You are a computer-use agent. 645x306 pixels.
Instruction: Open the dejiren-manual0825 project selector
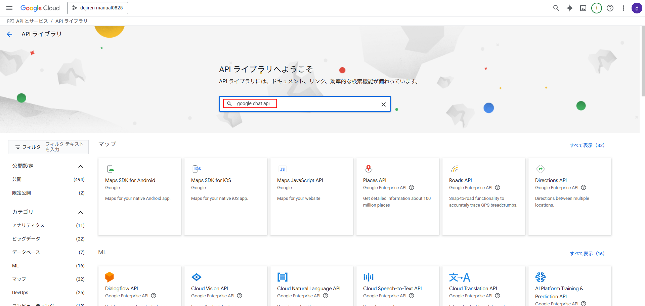tap(97, 8)
